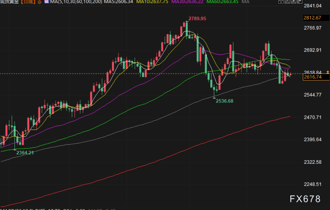Click the red dot marking the latest candle

tap(291, 74)
